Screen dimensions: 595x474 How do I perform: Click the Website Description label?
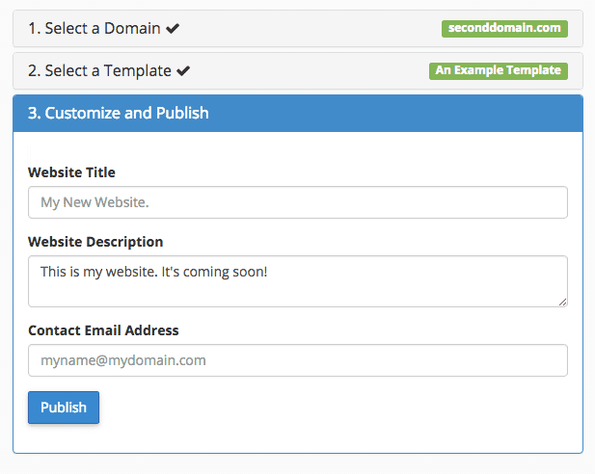tap(95, 242)
